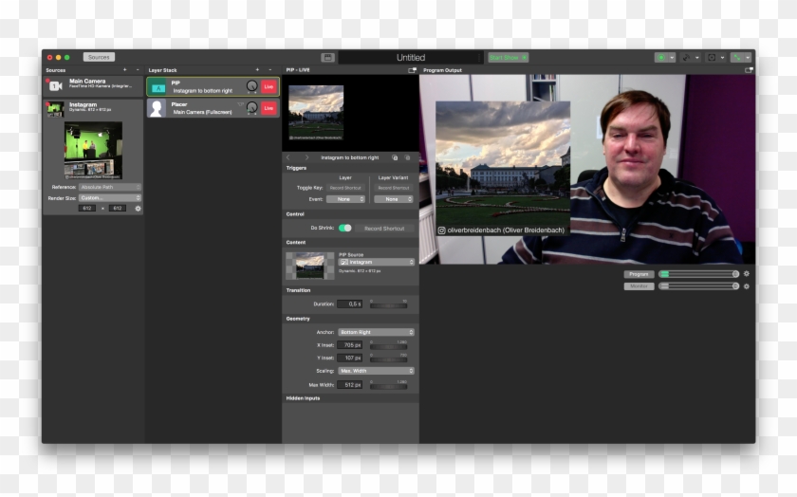This screenshot has height=497, width=797.
Task: Click the Start Show button
Action: (x=509, y=58)
